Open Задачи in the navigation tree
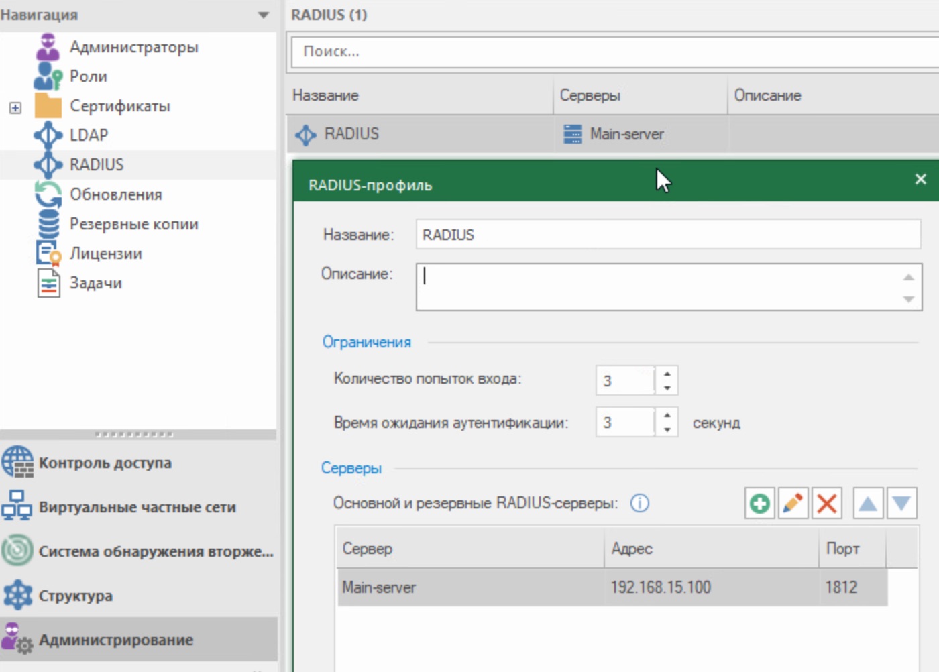939x672 pixels. 96,283
